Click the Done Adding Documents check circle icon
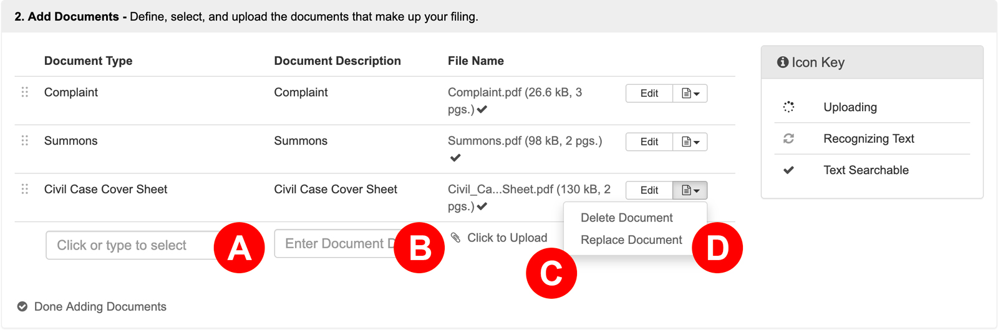 [x=22, y=306]
